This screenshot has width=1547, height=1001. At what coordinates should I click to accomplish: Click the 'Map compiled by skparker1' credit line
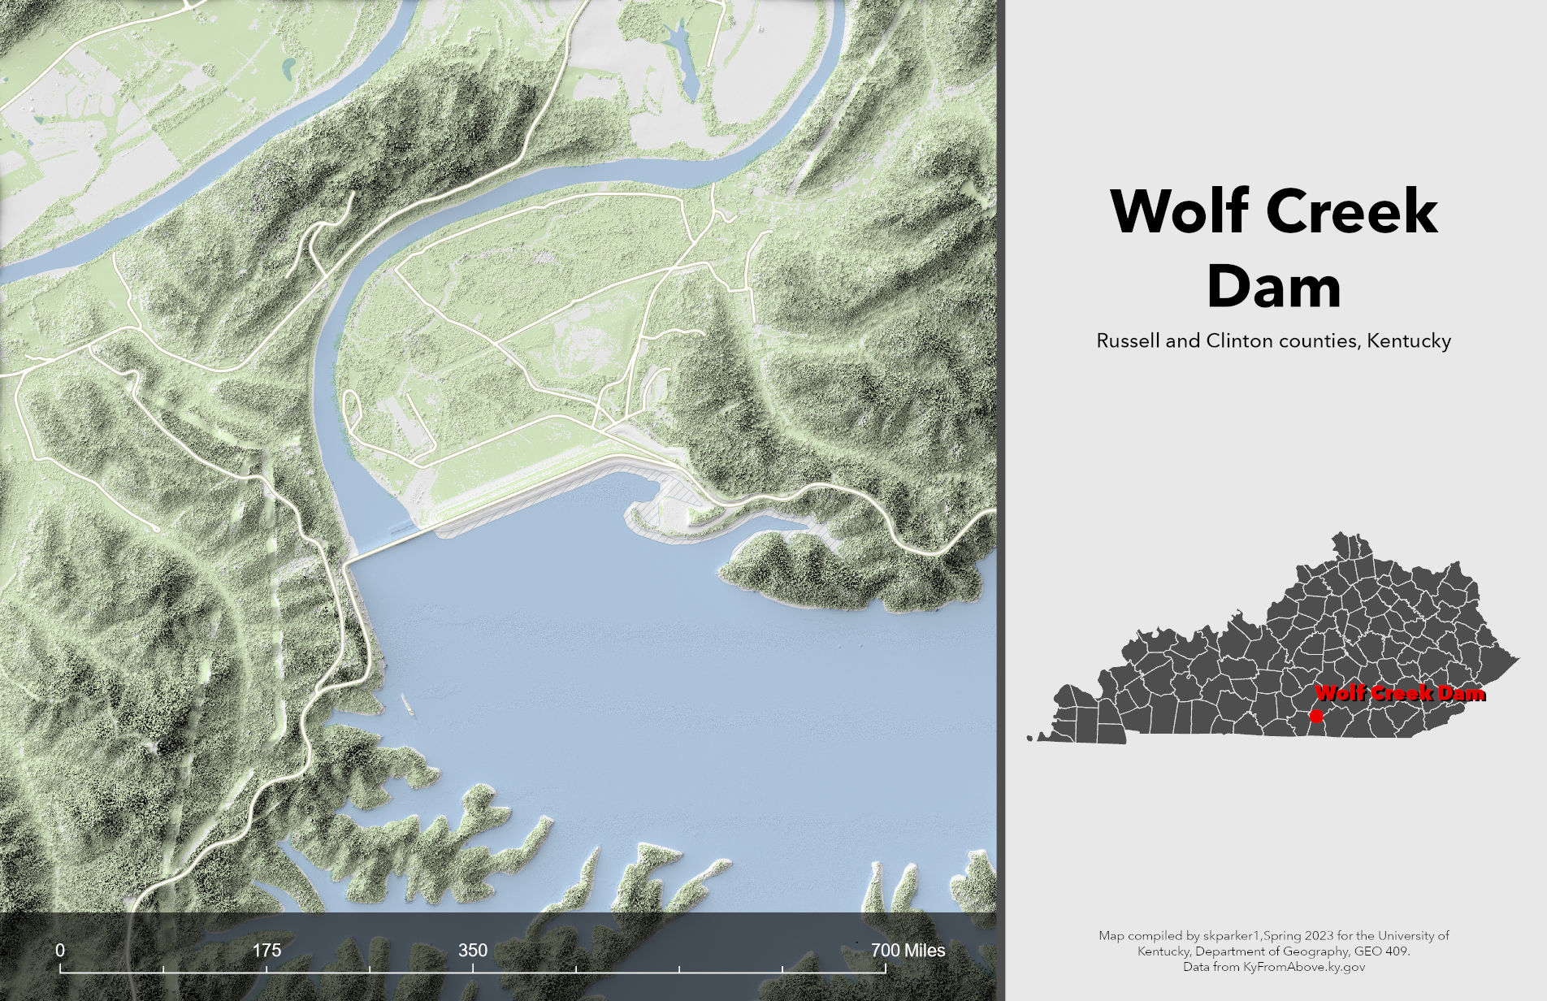coord(1274,936)
